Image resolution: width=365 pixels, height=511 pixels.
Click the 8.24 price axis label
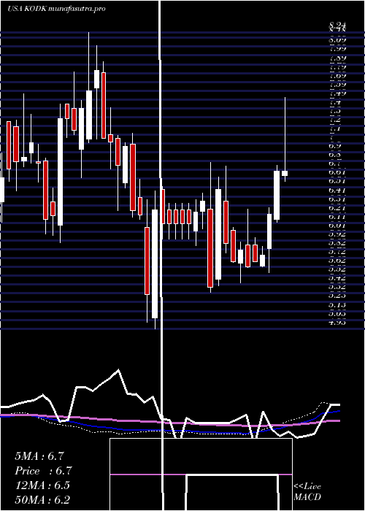tap(337, 24)
